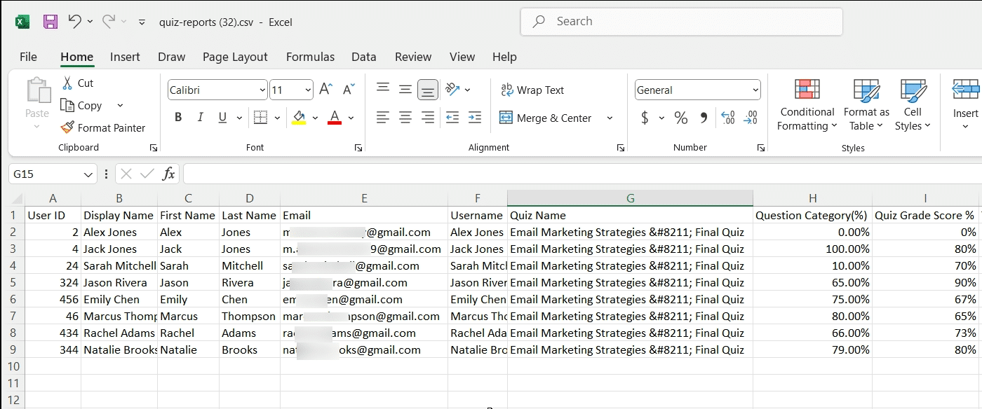Click the Orientation text angle icon
Viewport: 982px width, 409px height.
click(452, 89)
